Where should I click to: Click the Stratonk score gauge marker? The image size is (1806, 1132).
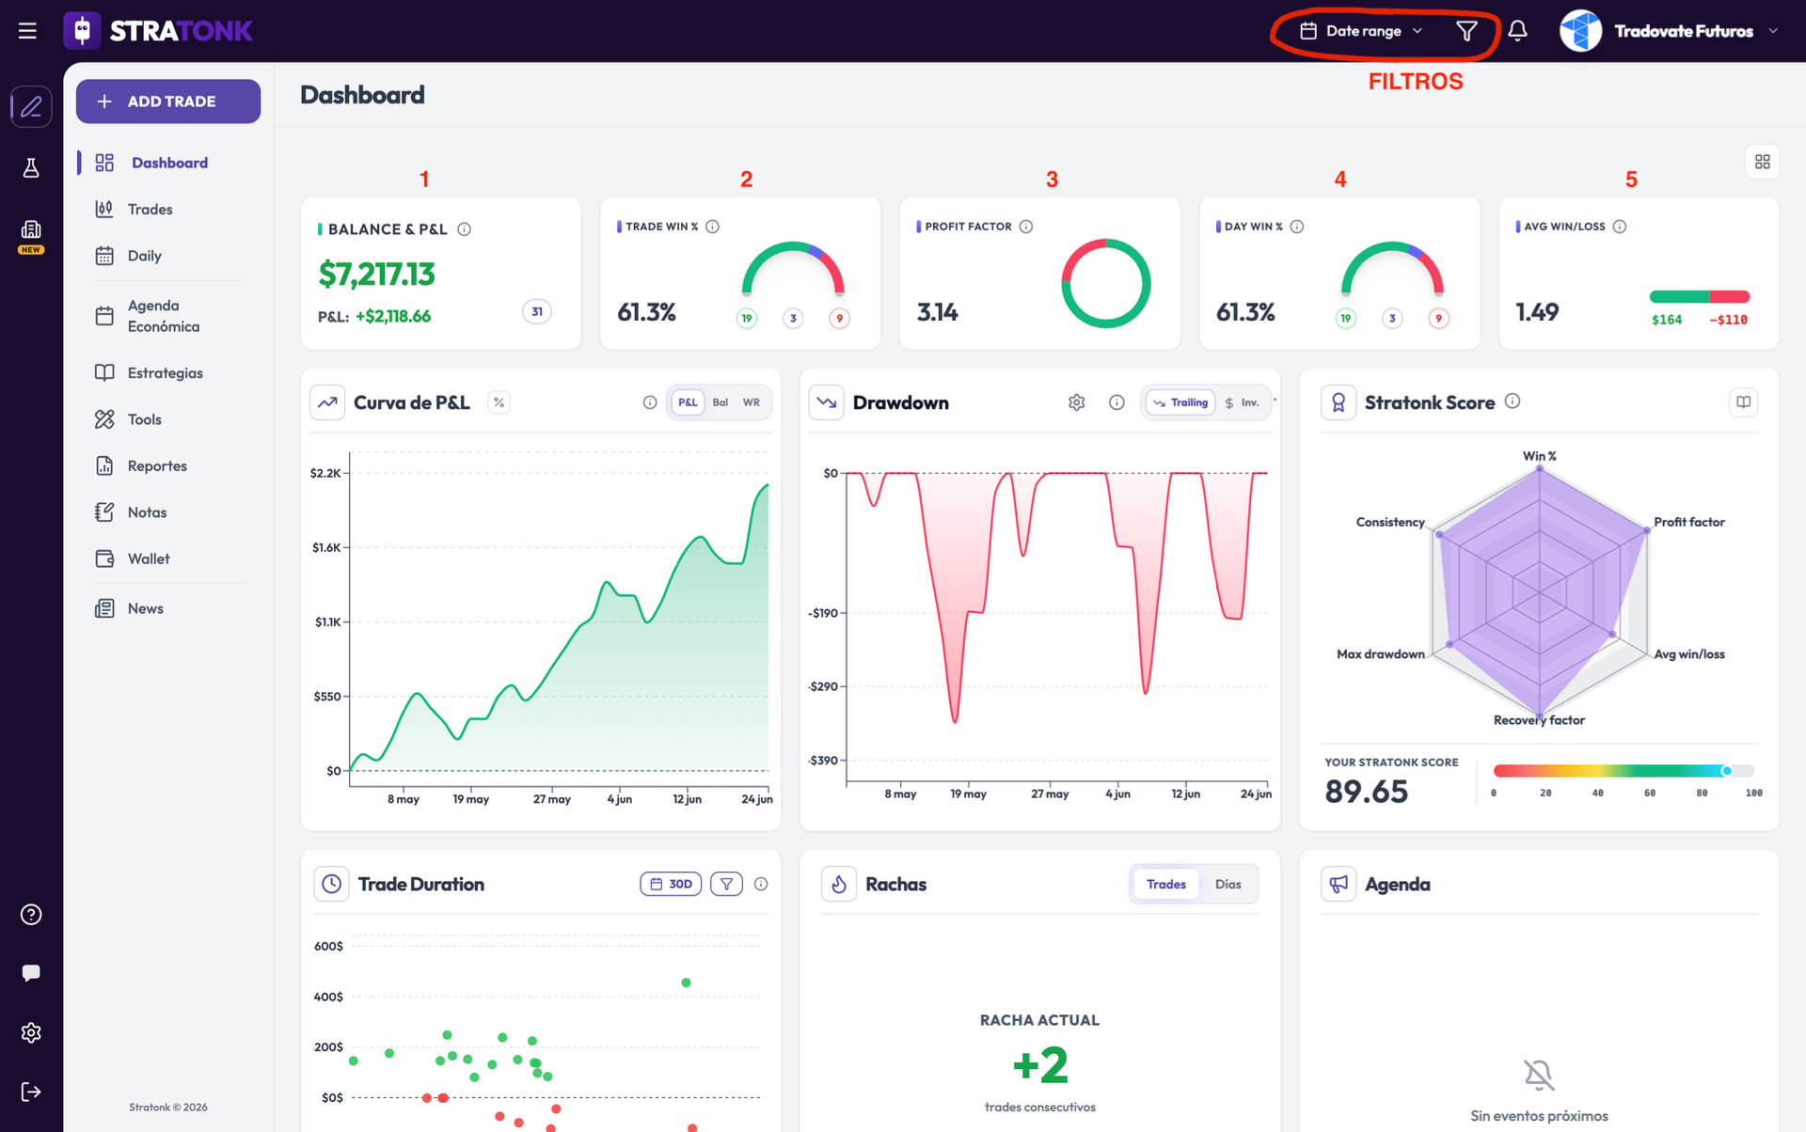pos(1727,771)
